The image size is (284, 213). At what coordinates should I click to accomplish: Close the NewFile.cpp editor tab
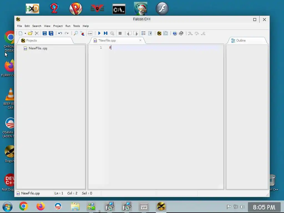coord(140,40)
